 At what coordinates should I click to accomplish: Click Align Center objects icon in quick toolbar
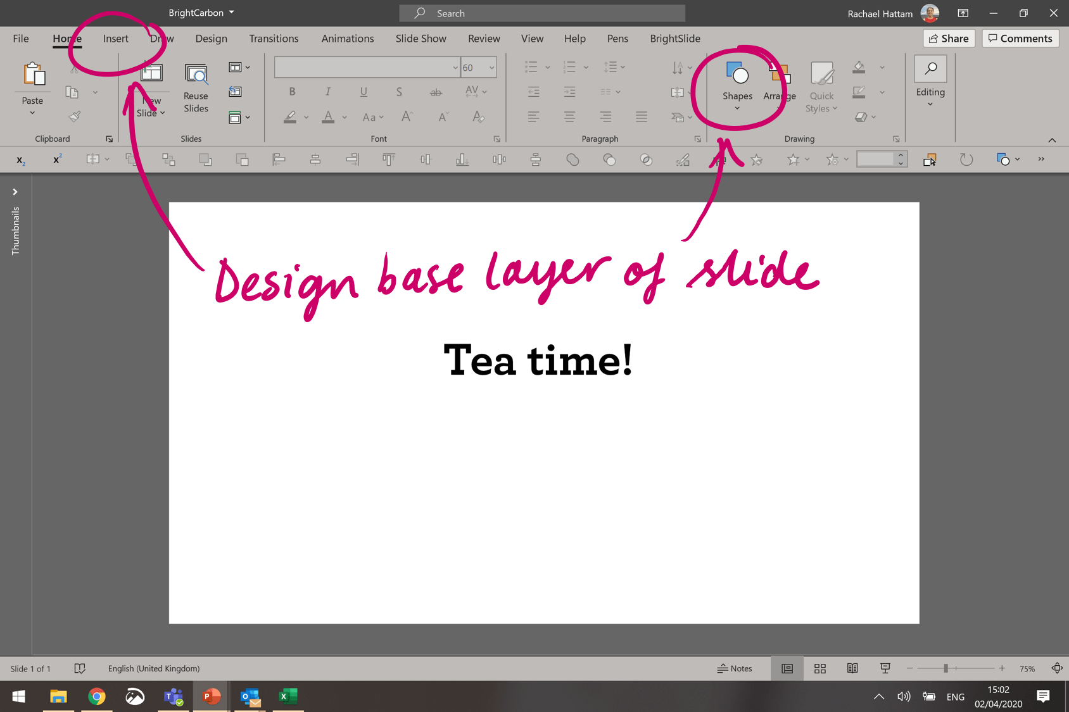(315, 159)
